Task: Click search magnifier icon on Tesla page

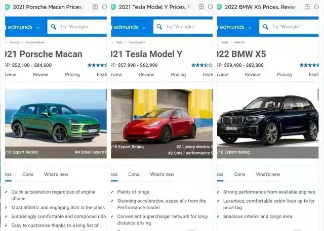Action: click(x=159, y=27)
